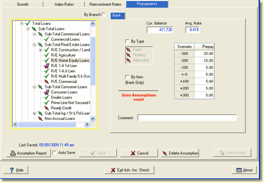Click red arrow icon beside Non Accrual Loans
264x183 pixels.
(40, 118)
